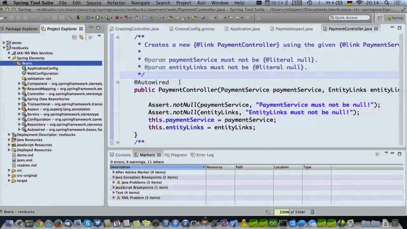This screenshot has height=229, width=407.
Task: Close the Markers view tab
Action: pos(159,155)
